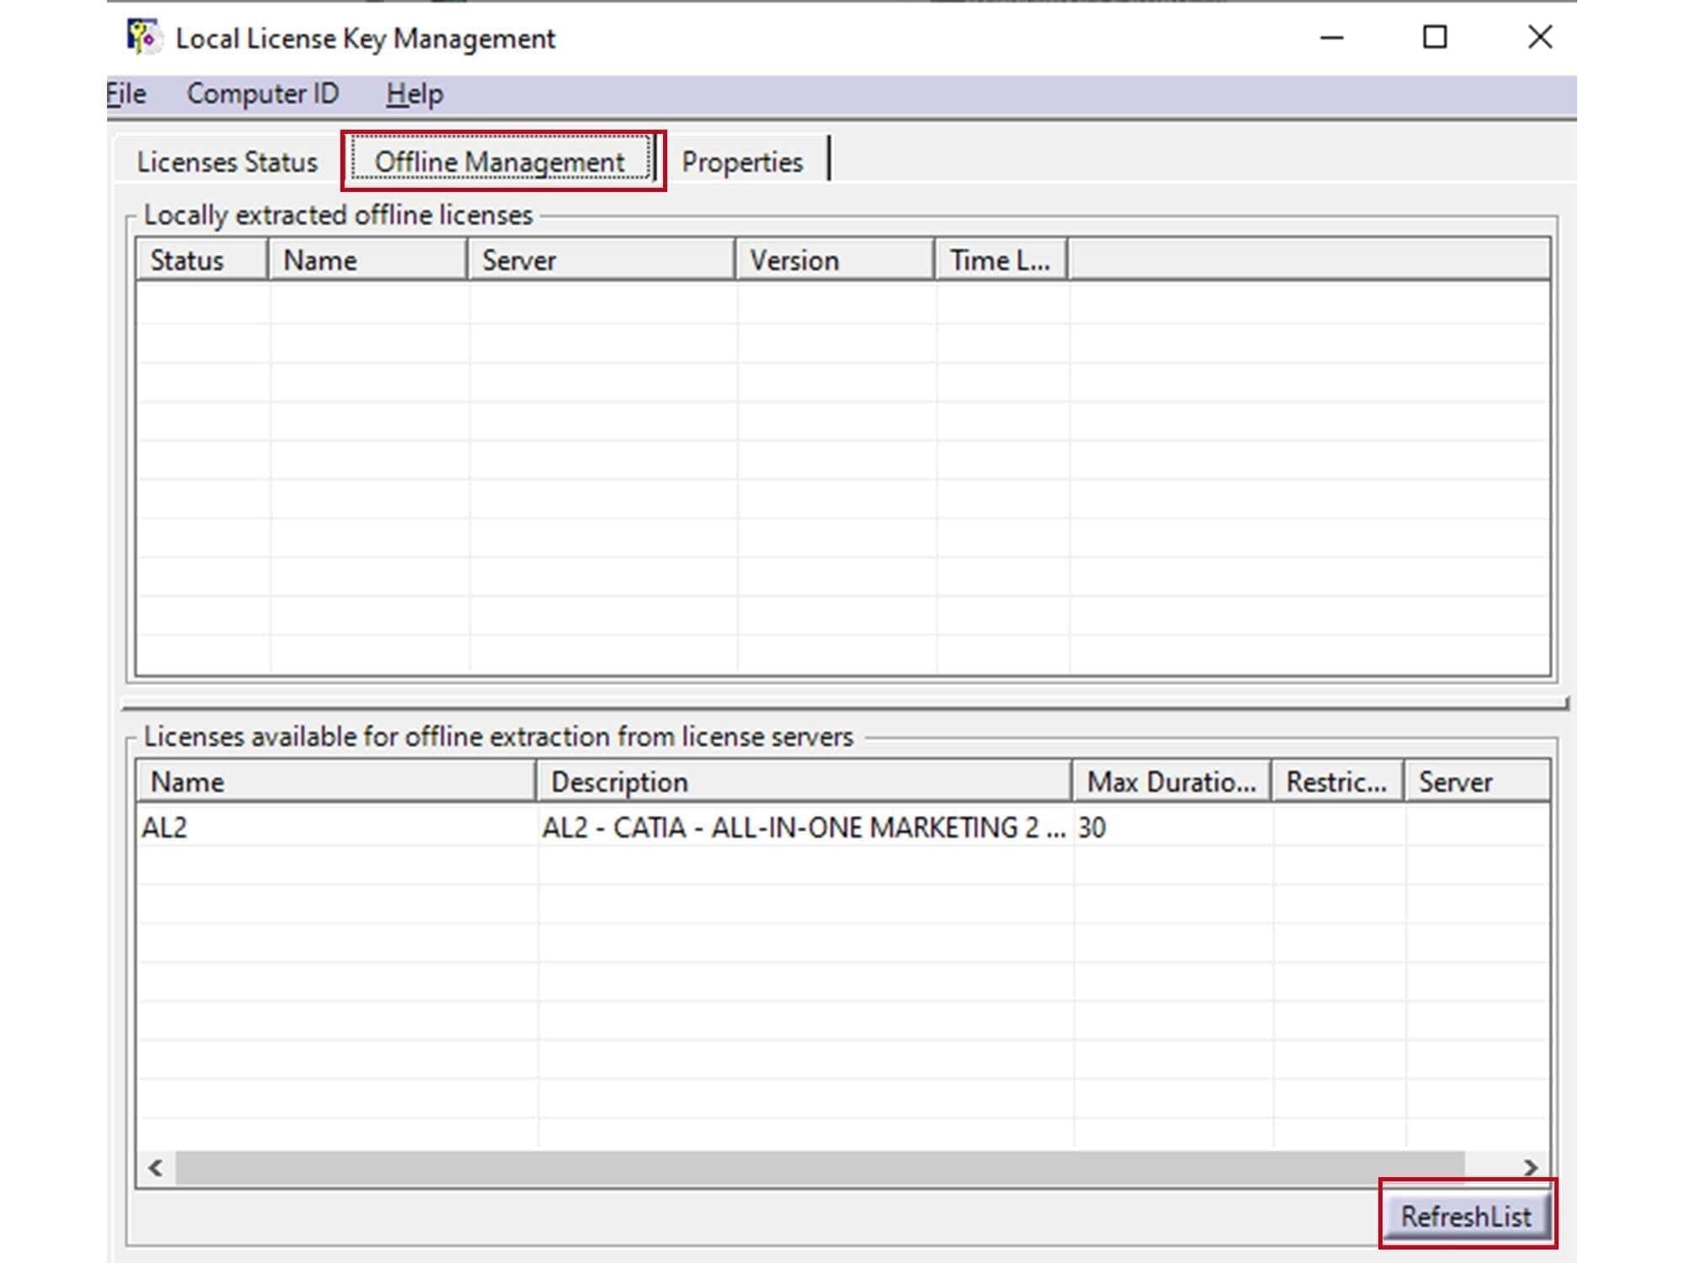
Task: Click the Version column header
Action: (835, 260)
